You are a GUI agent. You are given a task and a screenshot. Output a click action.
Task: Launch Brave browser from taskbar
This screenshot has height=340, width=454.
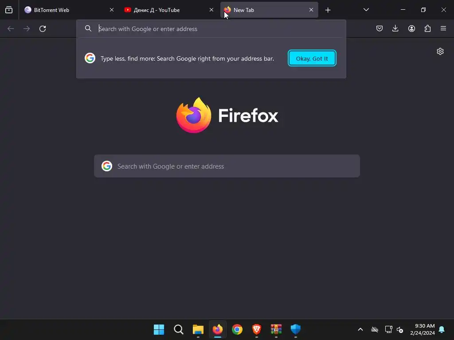[x=257, y=329]
